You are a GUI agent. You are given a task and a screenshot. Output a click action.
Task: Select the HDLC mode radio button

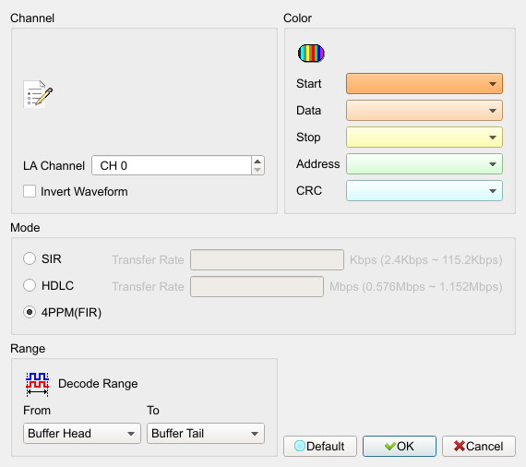click(30, 285)
